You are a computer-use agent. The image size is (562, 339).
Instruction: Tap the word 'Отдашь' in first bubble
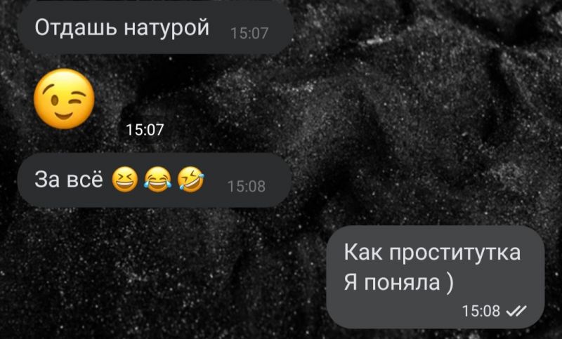pyautogui.click(x=76, y=27)
